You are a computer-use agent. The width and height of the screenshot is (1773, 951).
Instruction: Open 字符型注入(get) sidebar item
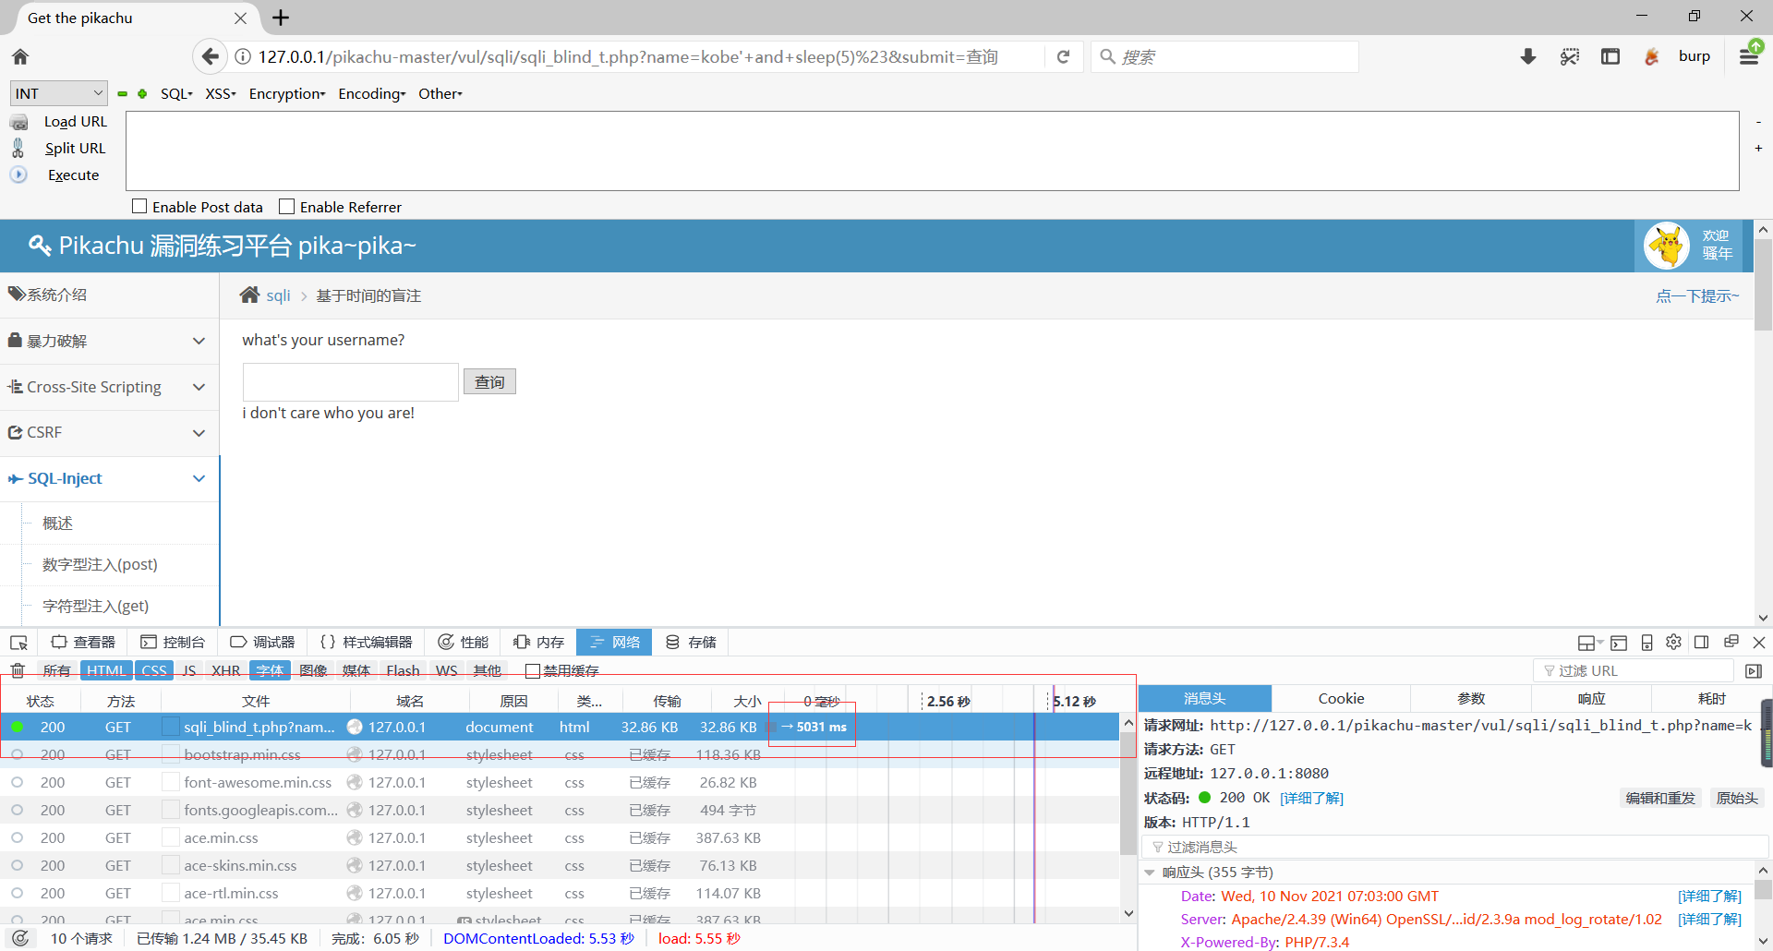coord(95,606)
